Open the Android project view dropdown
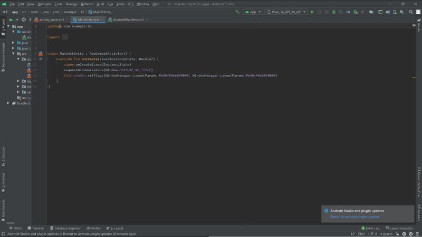Screen dimensions: 422x237 tap(14, 19)
